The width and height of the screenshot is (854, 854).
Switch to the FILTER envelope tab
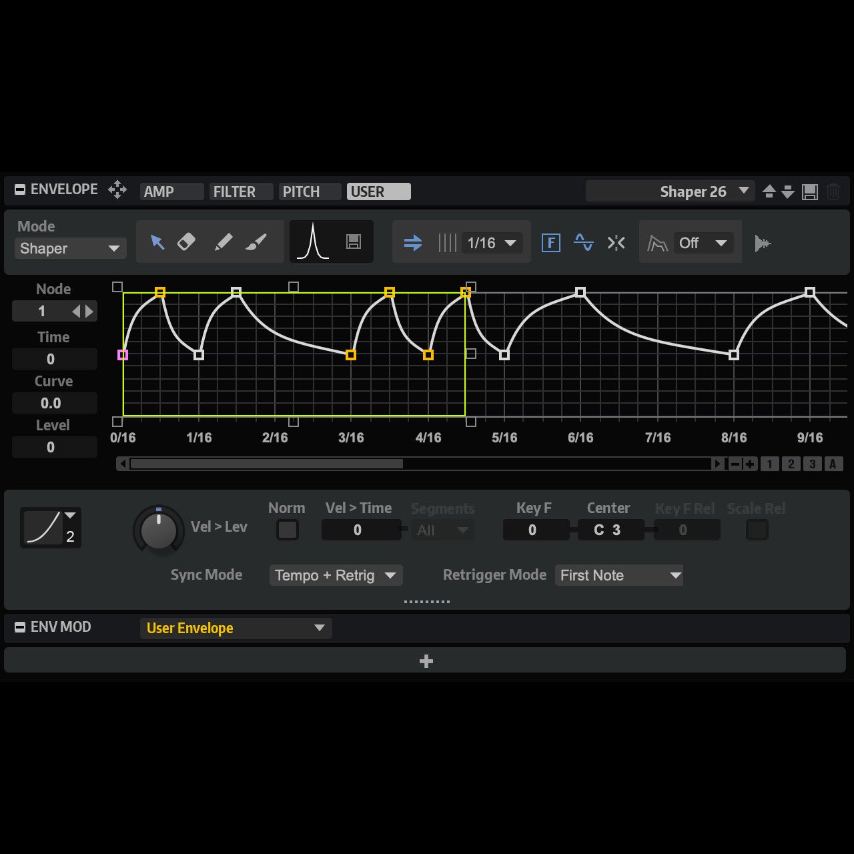click(242, 191)
